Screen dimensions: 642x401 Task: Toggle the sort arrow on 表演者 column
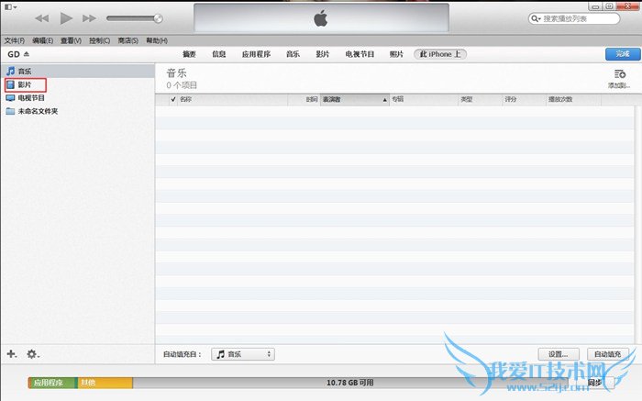click(x=384, y=99)
